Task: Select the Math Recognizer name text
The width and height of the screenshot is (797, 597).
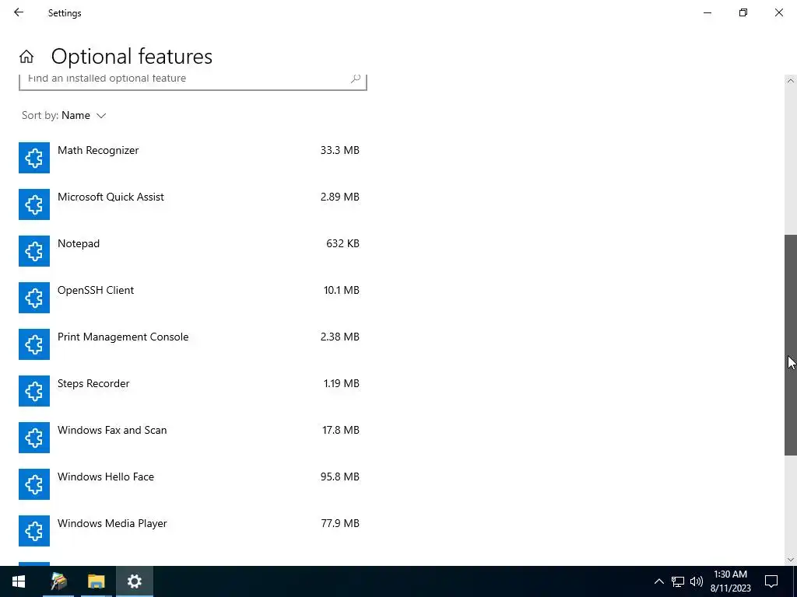Action: 98,150
